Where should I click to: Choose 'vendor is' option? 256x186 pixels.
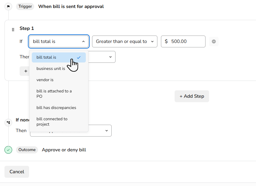(59, 80)
